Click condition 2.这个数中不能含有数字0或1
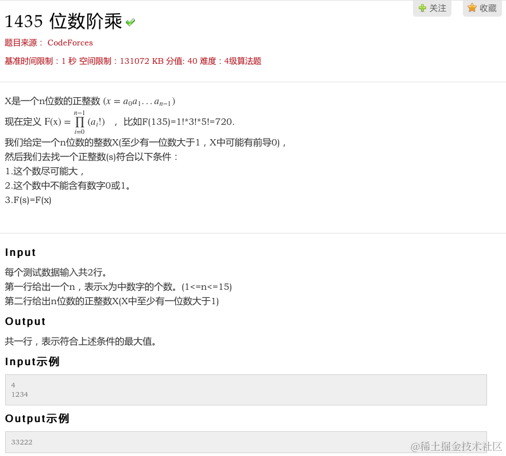 pos(67,186)
